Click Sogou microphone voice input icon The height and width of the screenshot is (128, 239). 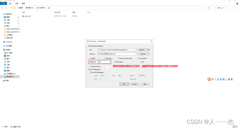click(221, 79)
